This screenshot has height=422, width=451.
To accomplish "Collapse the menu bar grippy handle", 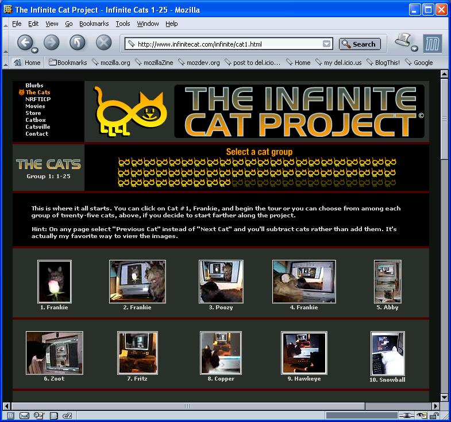I will coord(5,24).
